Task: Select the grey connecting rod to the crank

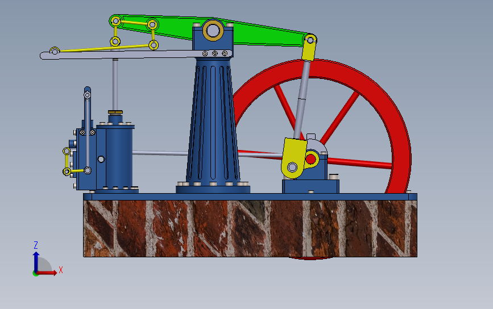Action: (301, 99)
